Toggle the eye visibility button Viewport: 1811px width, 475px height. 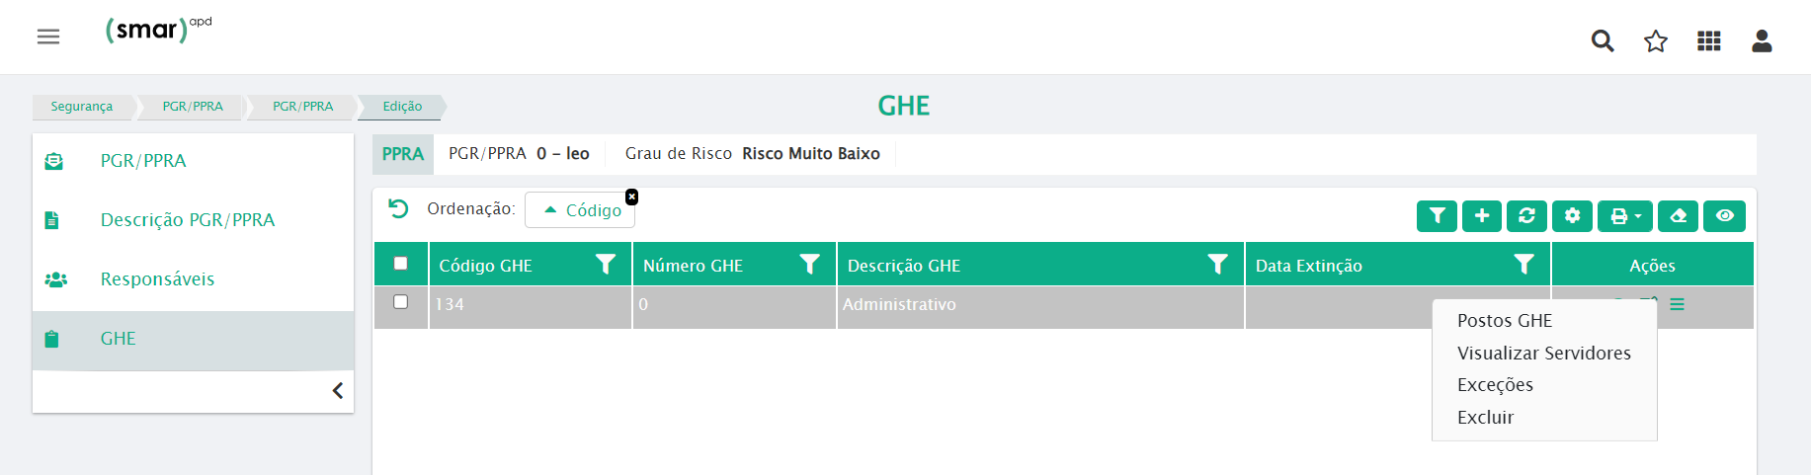point(1725,215)
